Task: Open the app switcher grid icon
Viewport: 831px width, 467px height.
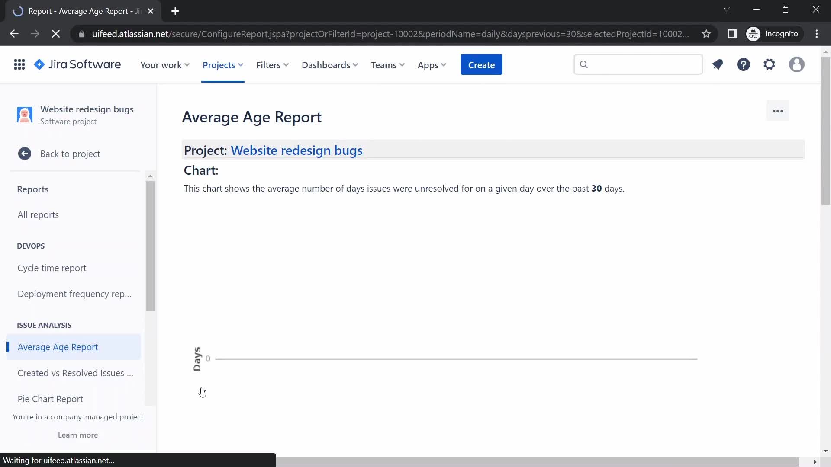Action: pyautogui.click(x=19, y=65)
